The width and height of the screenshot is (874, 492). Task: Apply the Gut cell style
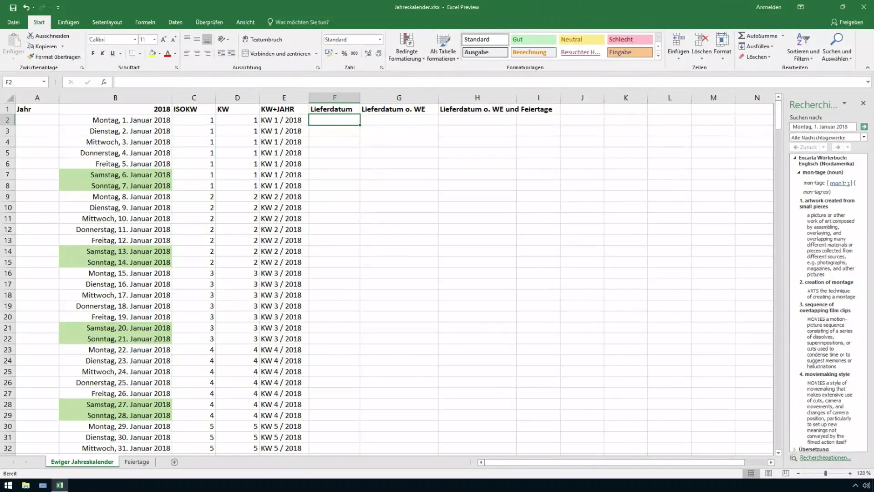(533, 40)
